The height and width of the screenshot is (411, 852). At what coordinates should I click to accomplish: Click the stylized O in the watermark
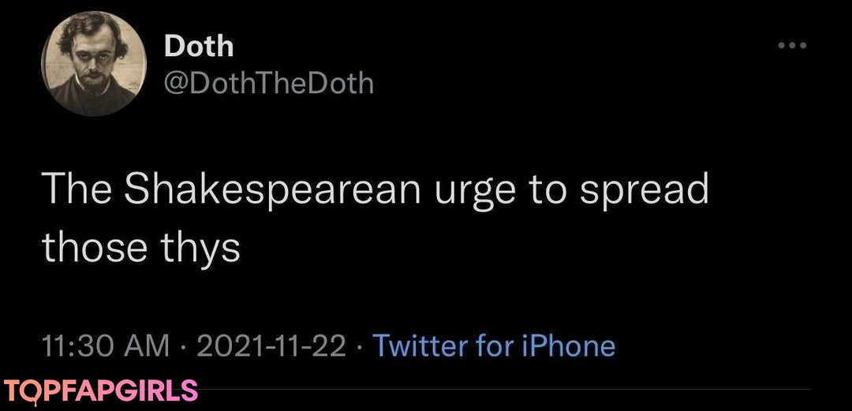[x=33, y=390]
